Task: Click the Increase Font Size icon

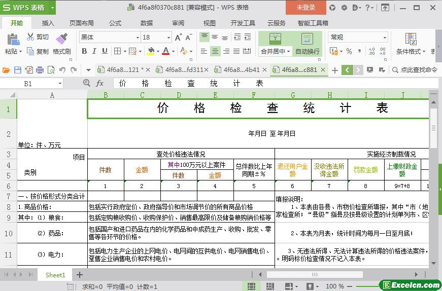Action: pos(178,38)
